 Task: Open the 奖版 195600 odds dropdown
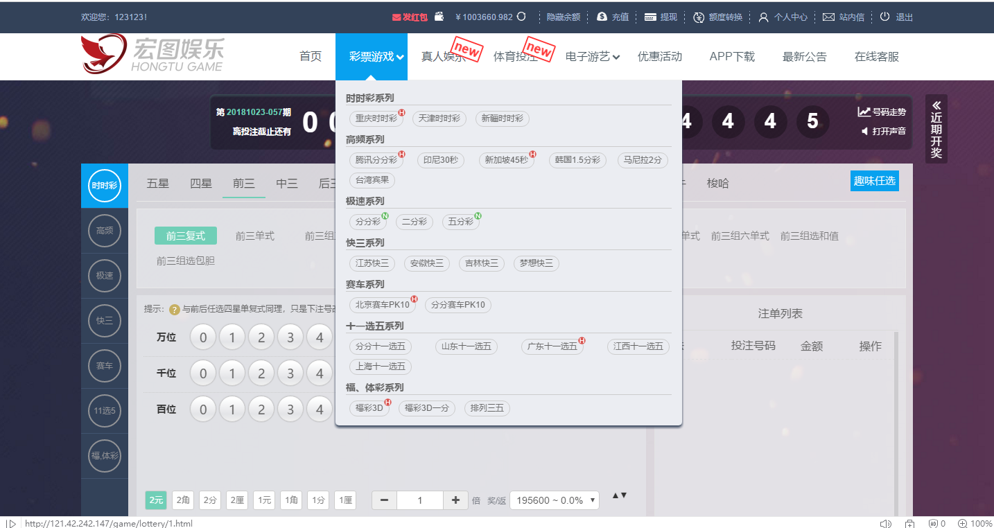click(555, 500)
